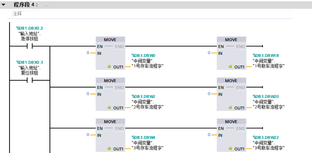Select the 复位按钮 normally open contact symbol
This screenshot has height=153, width=312.
pos(30,81)
